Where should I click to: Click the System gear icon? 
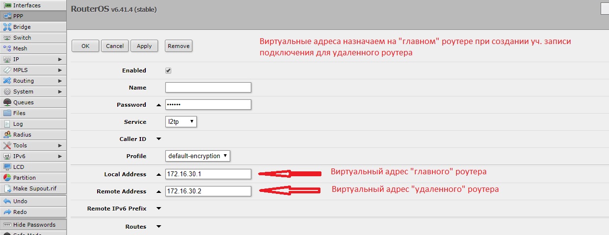click(x=7, y=92)
